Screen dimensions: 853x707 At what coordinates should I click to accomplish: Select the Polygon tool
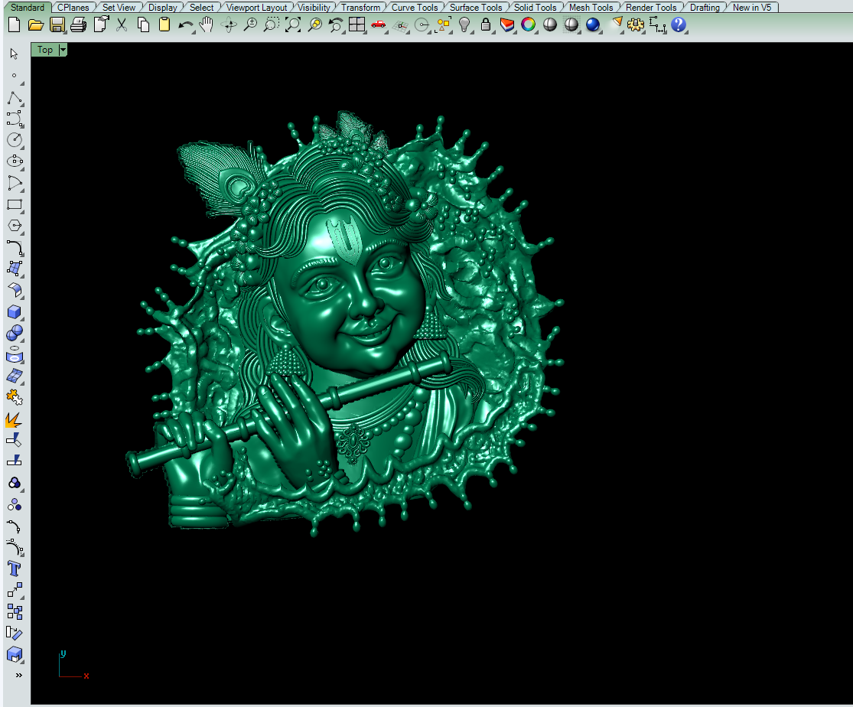[15, 226]
